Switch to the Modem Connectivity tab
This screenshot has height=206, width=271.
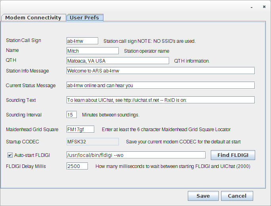(x=33, y=17)
